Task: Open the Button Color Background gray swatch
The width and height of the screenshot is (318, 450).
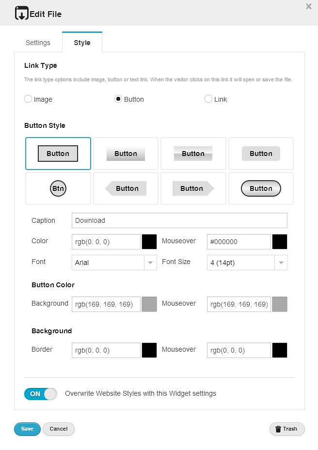Action: [149, 304]
